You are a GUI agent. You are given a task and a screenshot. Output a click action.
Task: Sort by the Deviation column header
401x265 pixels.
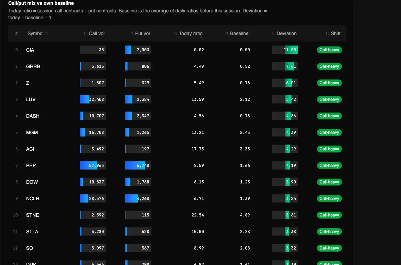[x=284, y=33]
